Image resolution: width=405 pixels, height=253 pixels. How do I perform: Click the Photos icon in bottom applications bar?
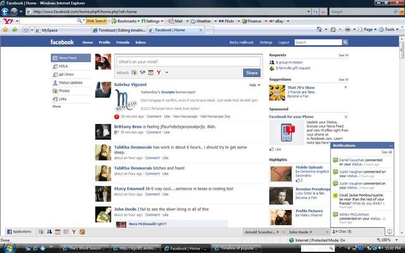click(x=40, y=231)
